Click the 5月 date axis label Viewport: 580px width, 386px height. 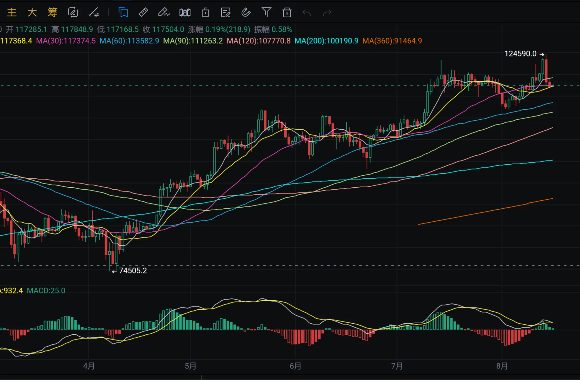click(x=190, y=366)
